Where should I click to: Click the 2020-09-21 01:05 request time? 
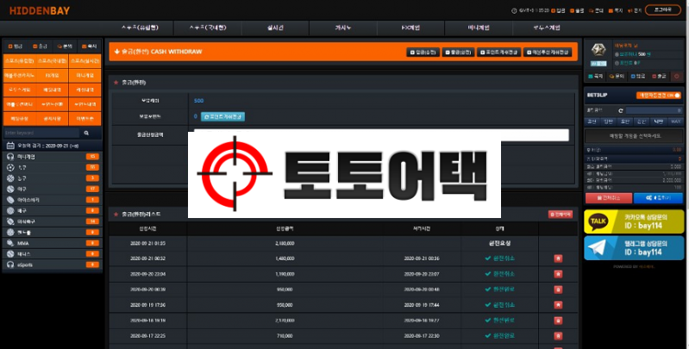[148, 243]
